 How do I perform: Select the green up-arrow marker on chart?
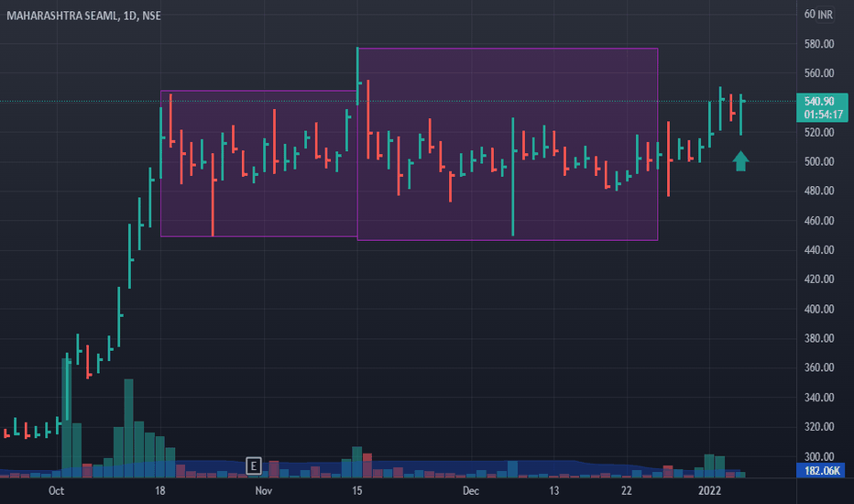pos(740,161)
